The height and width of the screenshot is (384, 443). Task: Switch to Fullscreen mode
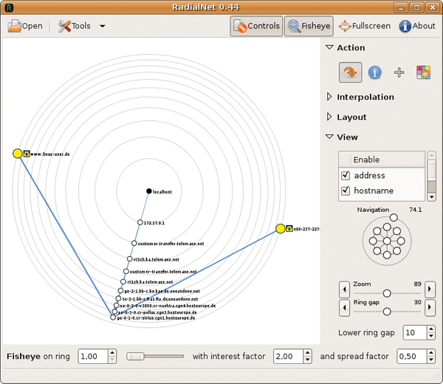point(364,26)
